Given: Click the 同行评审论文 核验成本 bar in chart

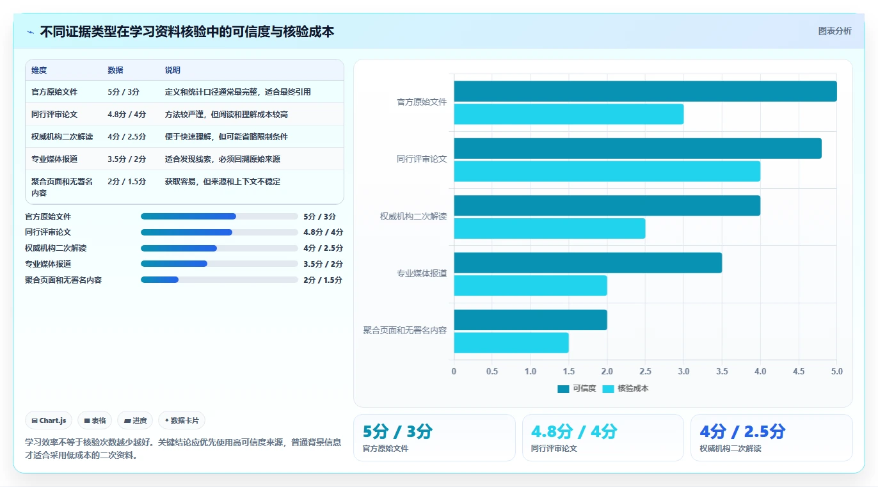Looking at the screenshot, I should click(x=607, y=172).
